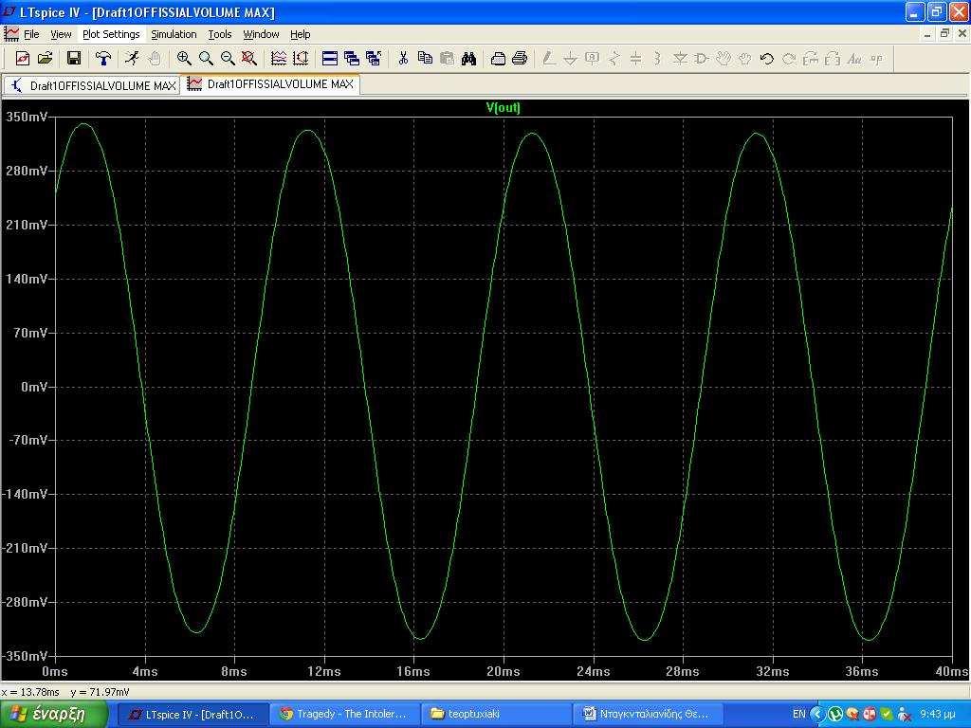Click the -350mV y-axis label

pos(25,656)
